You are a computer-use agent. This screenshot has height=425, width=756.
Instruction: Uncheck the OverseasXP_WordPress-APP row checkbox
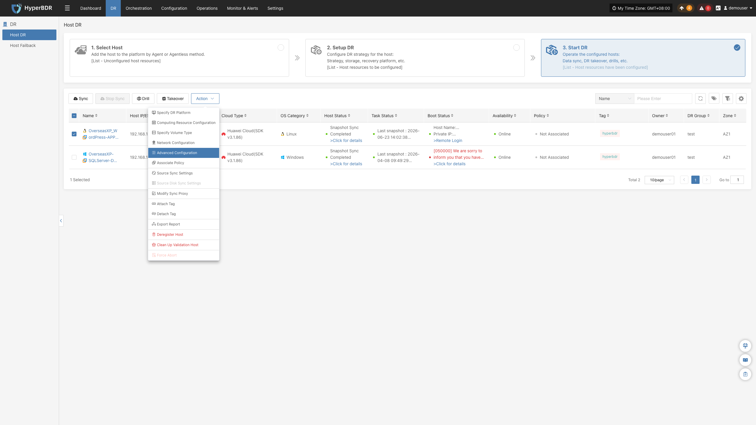click(x=74, y=134)
